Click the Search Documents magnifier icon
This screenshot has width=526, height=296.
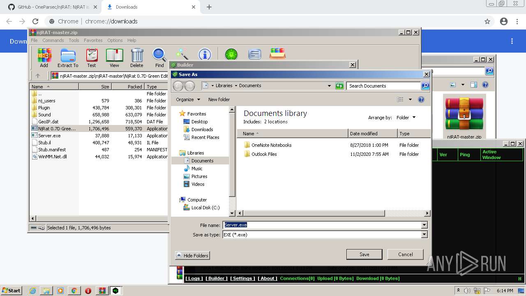click(425, 86)
